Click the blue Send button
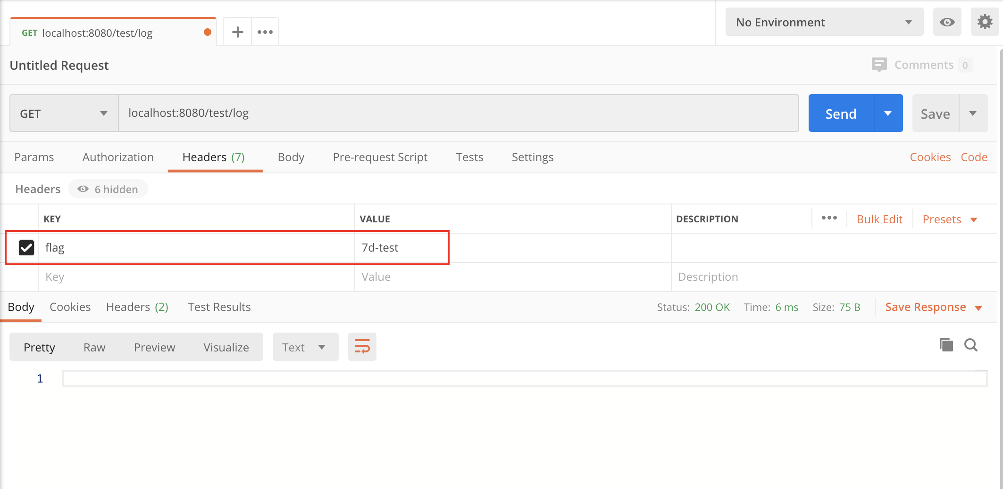The height and width of the screenshot is (489, 1003). tap(841, 113)
